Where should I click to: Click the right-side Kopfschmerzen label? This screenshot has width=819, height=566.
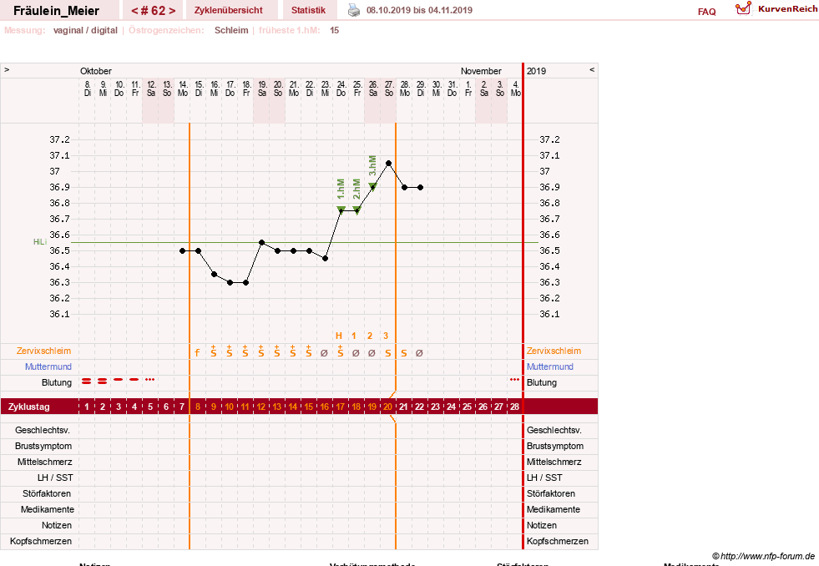558,541
